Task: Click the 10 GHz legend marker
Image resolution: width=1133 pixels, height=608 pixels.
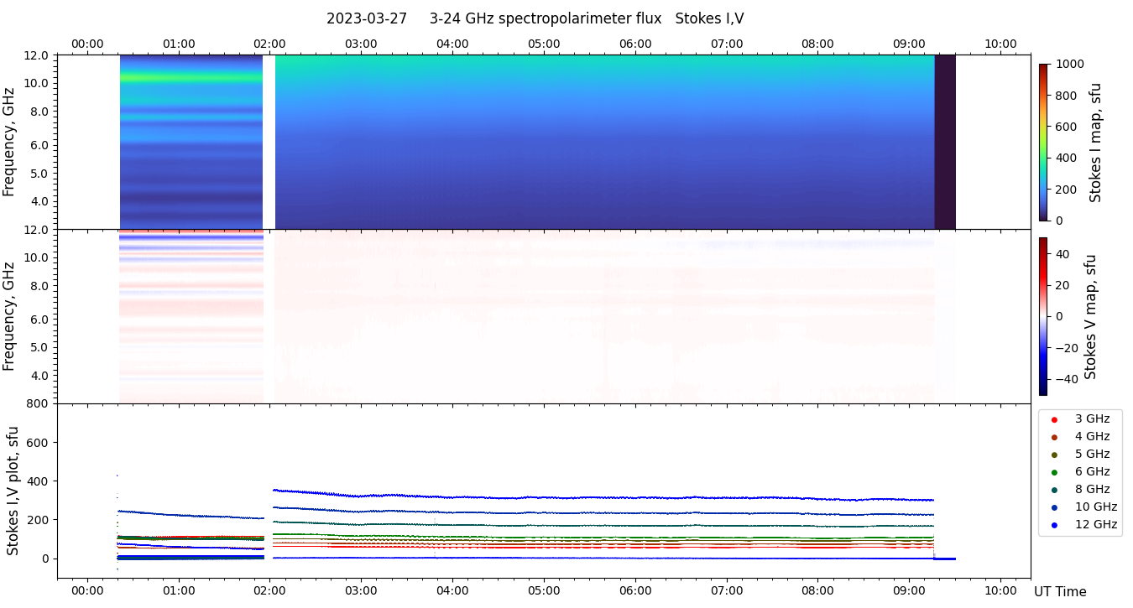Action: coord(1054,507)
